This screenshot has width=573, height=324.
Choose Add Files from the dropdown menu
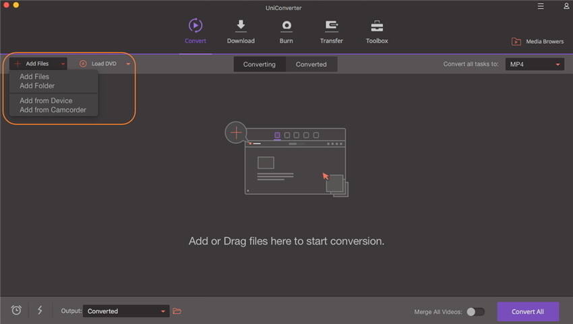click(34, 76)
